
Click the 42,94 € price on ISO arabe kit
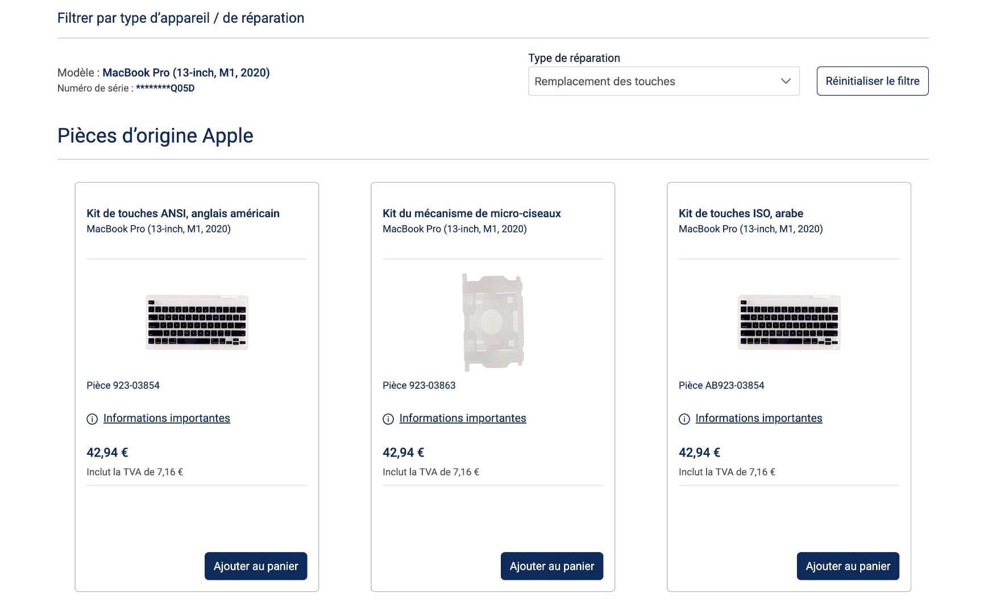tap(700, 453)
